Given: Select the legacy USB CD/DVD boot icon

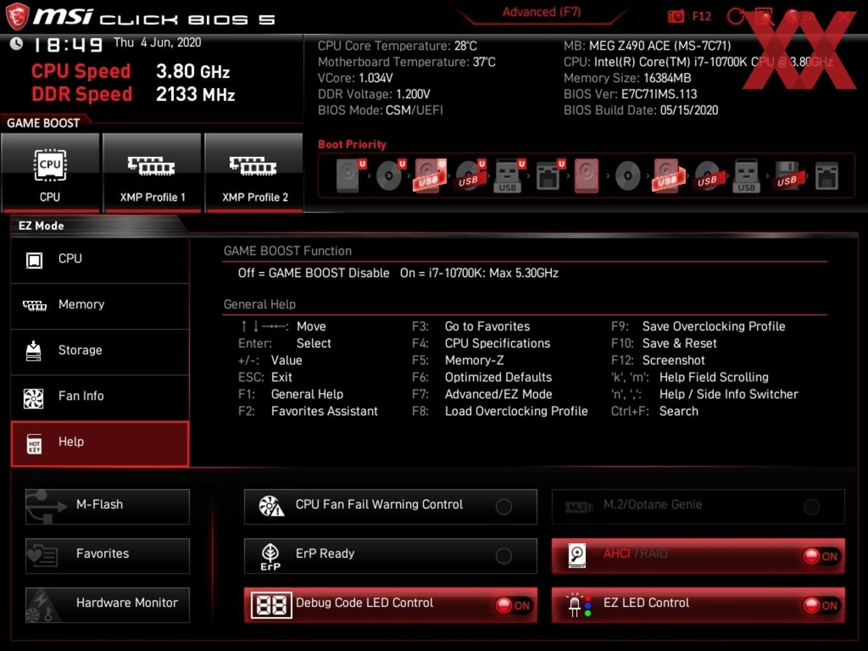Looking at the screenshot, I should click(708, 175).
